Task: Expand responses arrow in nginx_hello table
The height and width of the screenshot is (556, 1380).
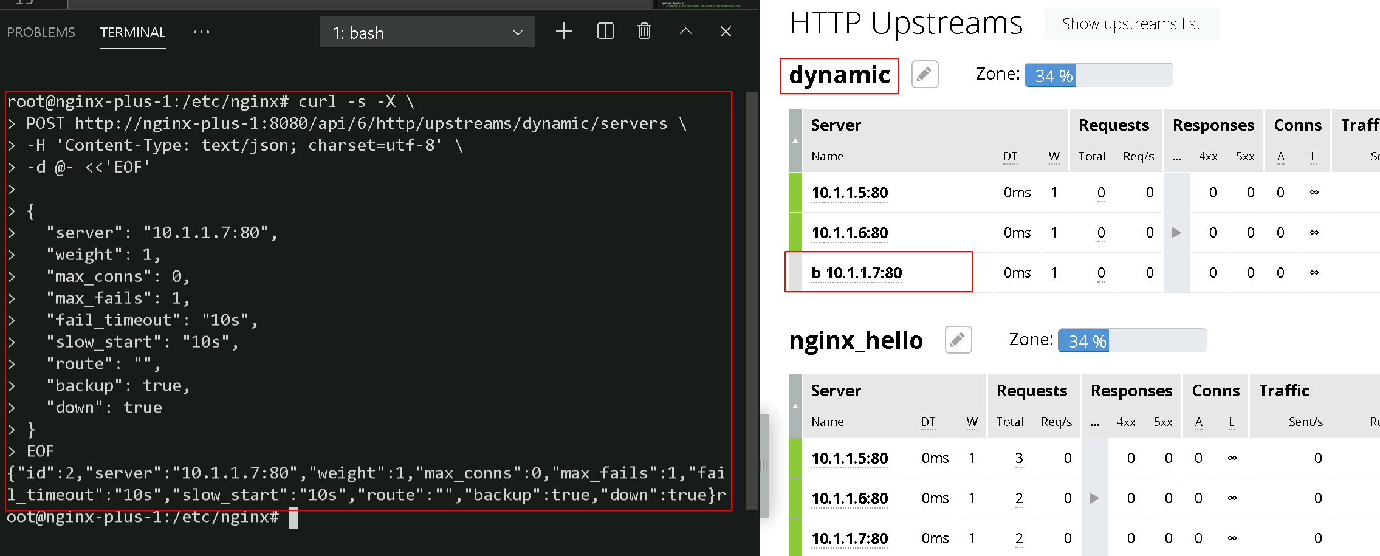Action: click(x=1094, y=498)
